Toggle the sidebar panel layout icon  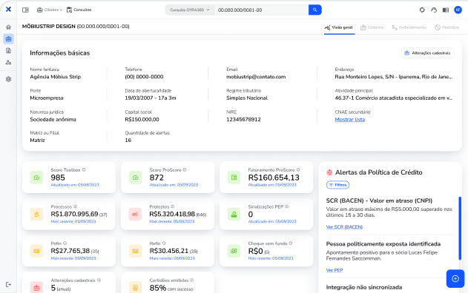(25, 10)
